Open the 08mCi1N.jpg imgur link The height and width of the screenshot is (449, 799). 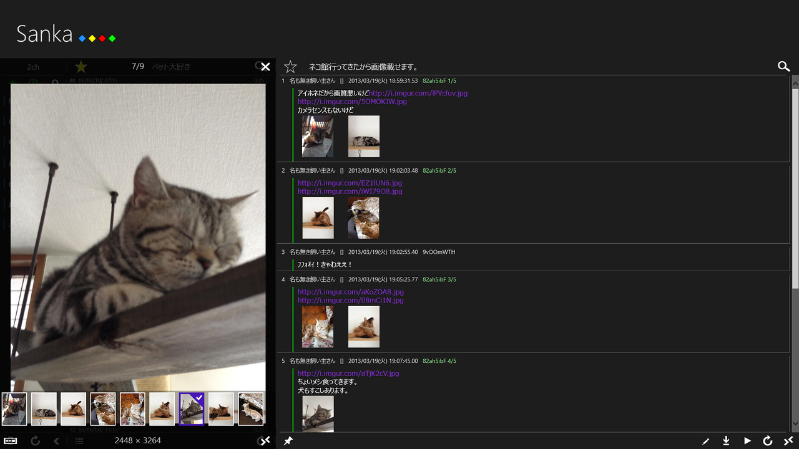(x=351, y=300)
